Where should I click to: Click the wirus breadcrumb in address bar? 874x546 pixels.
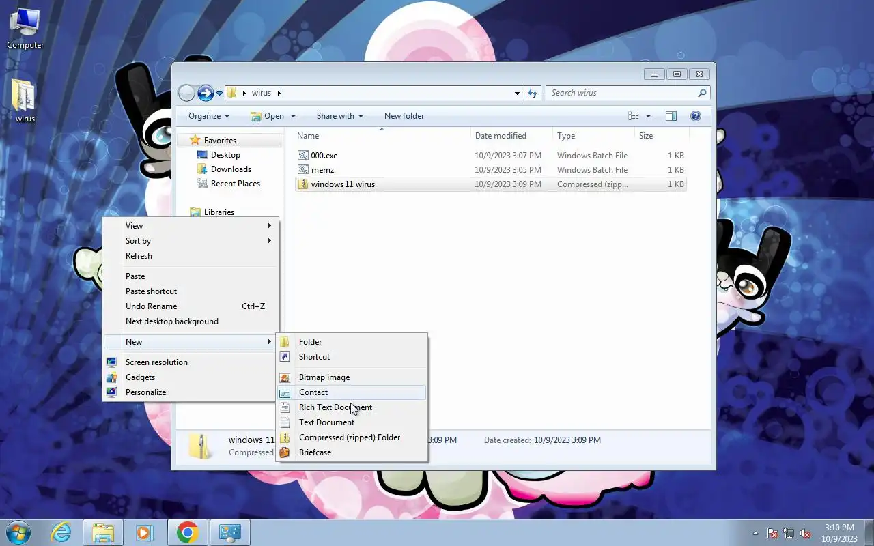click(262, 93)
